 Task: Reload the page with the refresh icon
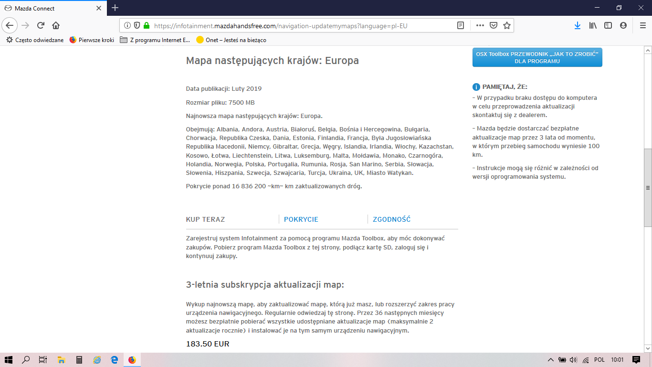coord(41,25)
